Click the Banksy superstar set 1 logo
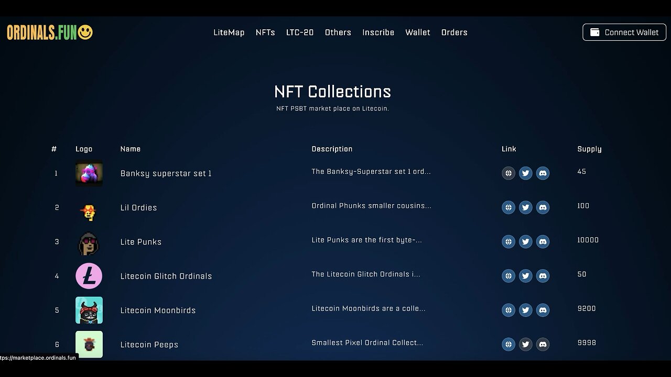 89,173
